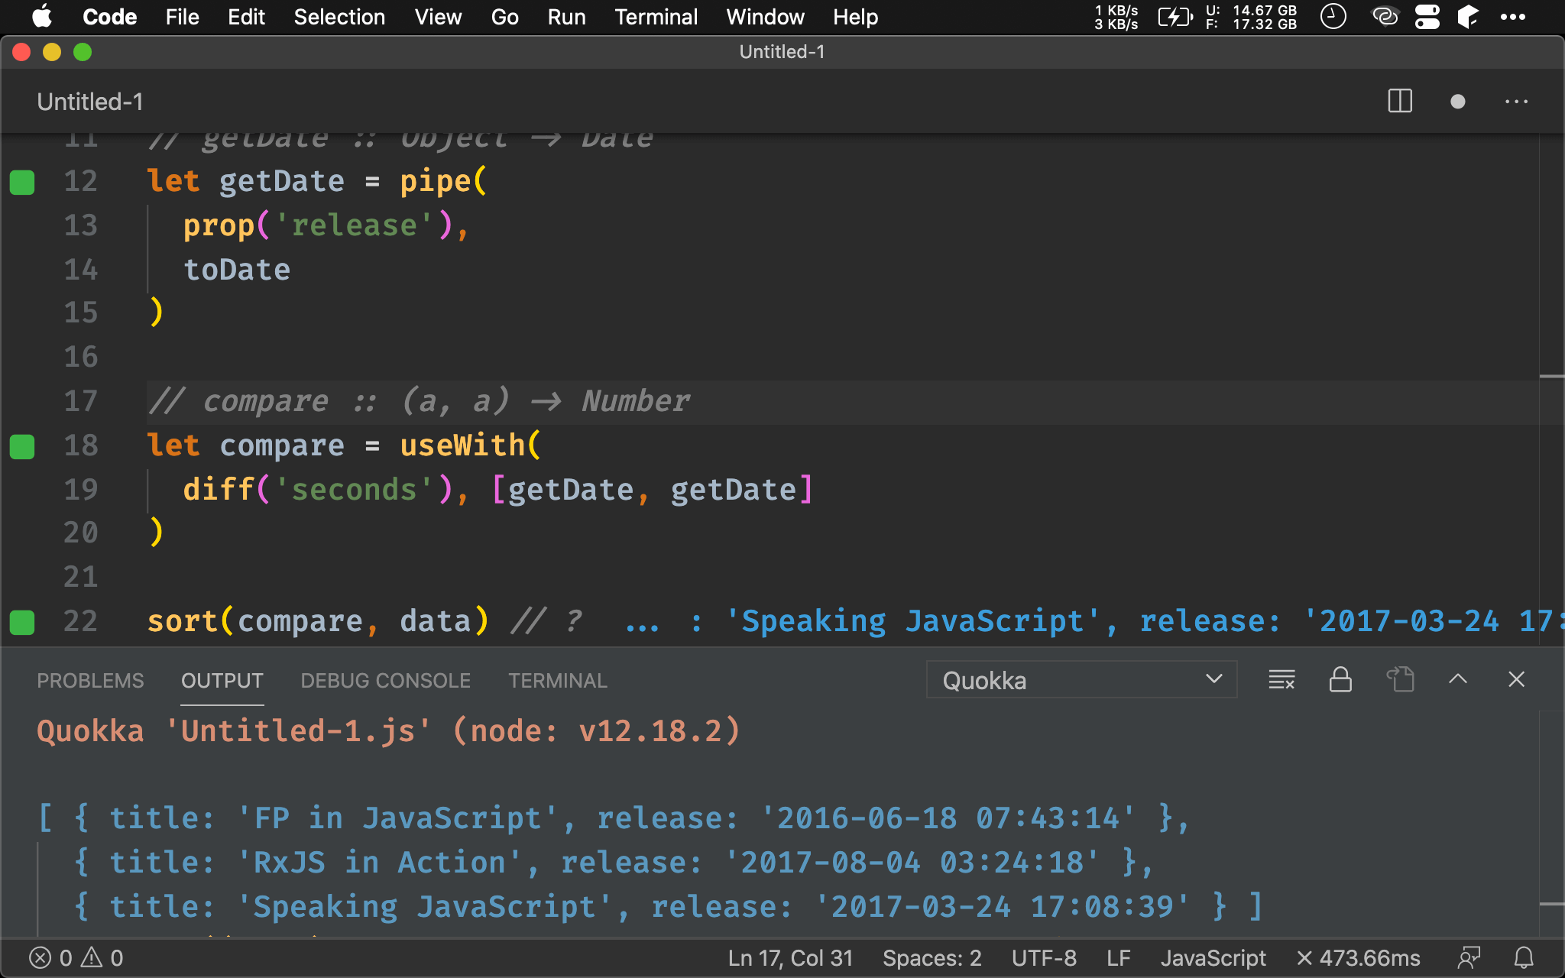Click the split editor right icon
1565x978 pixels.
[x=1400, y=102]
